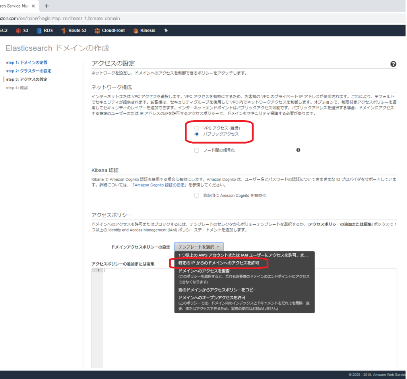Open the Amazon Cognito 認証の設定 link
This screenshot has height=379, width=407.
click(x=160, y=185)
